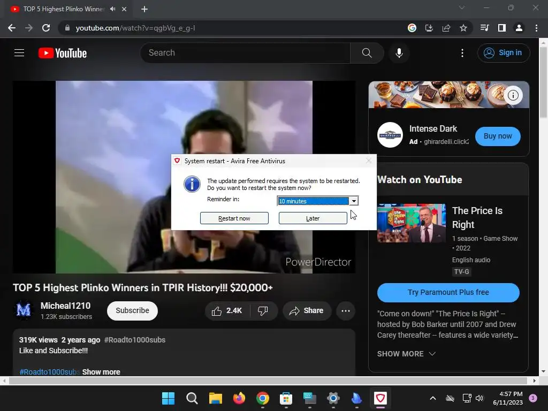This screenshot has width=548, height=411.
Task: Click the install app icon in address bar
Action: pyautogui.click(x=429, y=28)
